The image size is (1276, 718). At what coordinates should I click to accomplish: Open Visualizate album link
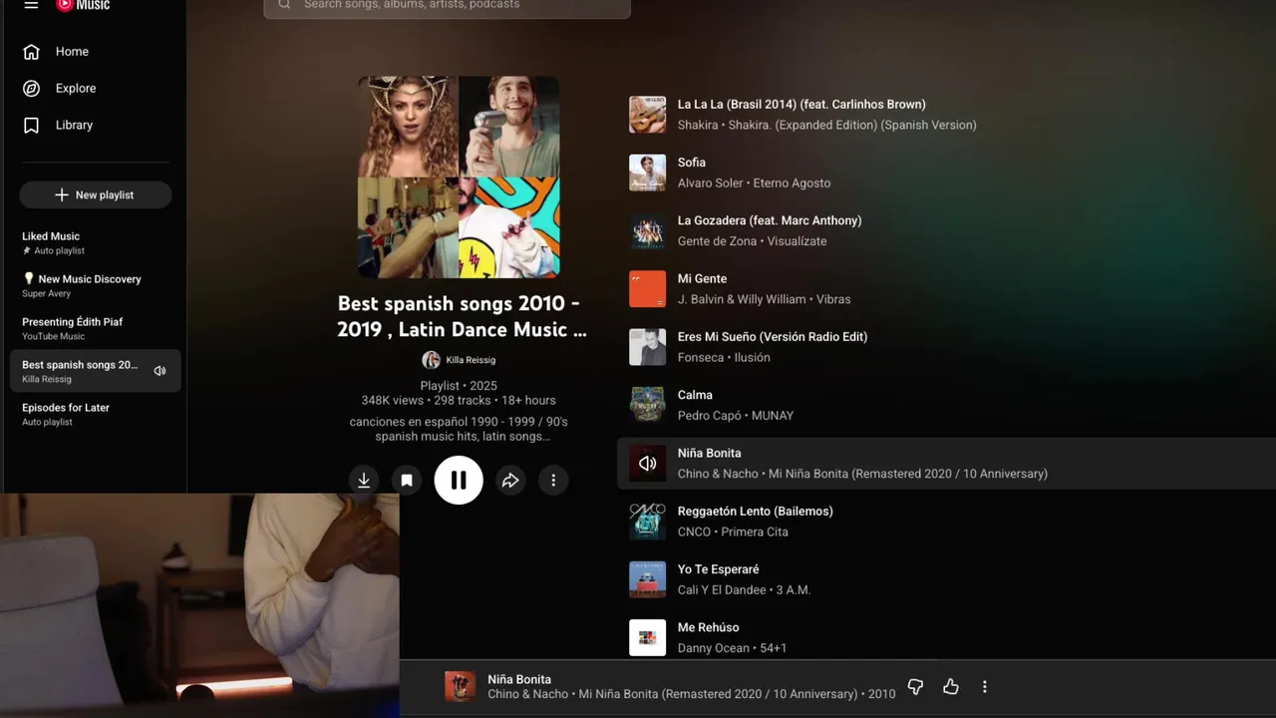coord(797,241)
